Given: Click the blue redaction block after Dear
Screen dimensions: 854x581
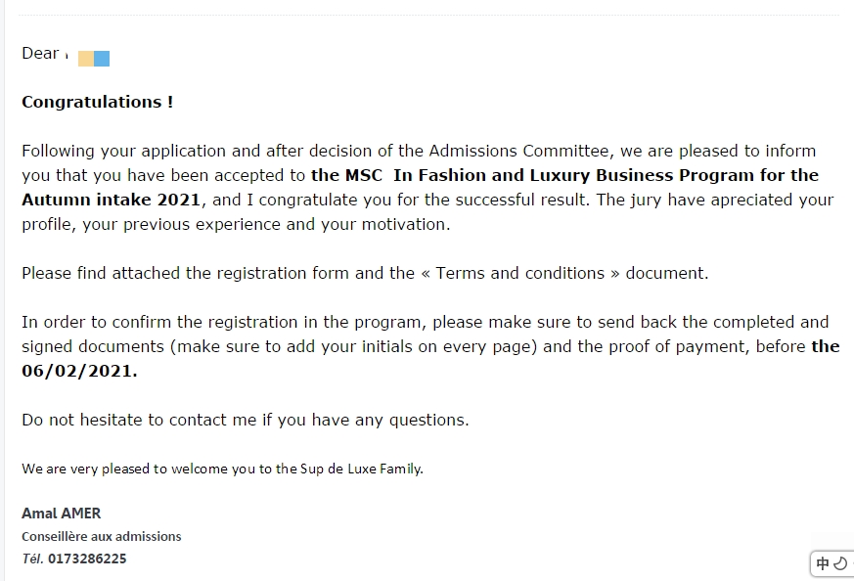Looking at the screenshot, I should pyautogui.click(x=102, y=59).
